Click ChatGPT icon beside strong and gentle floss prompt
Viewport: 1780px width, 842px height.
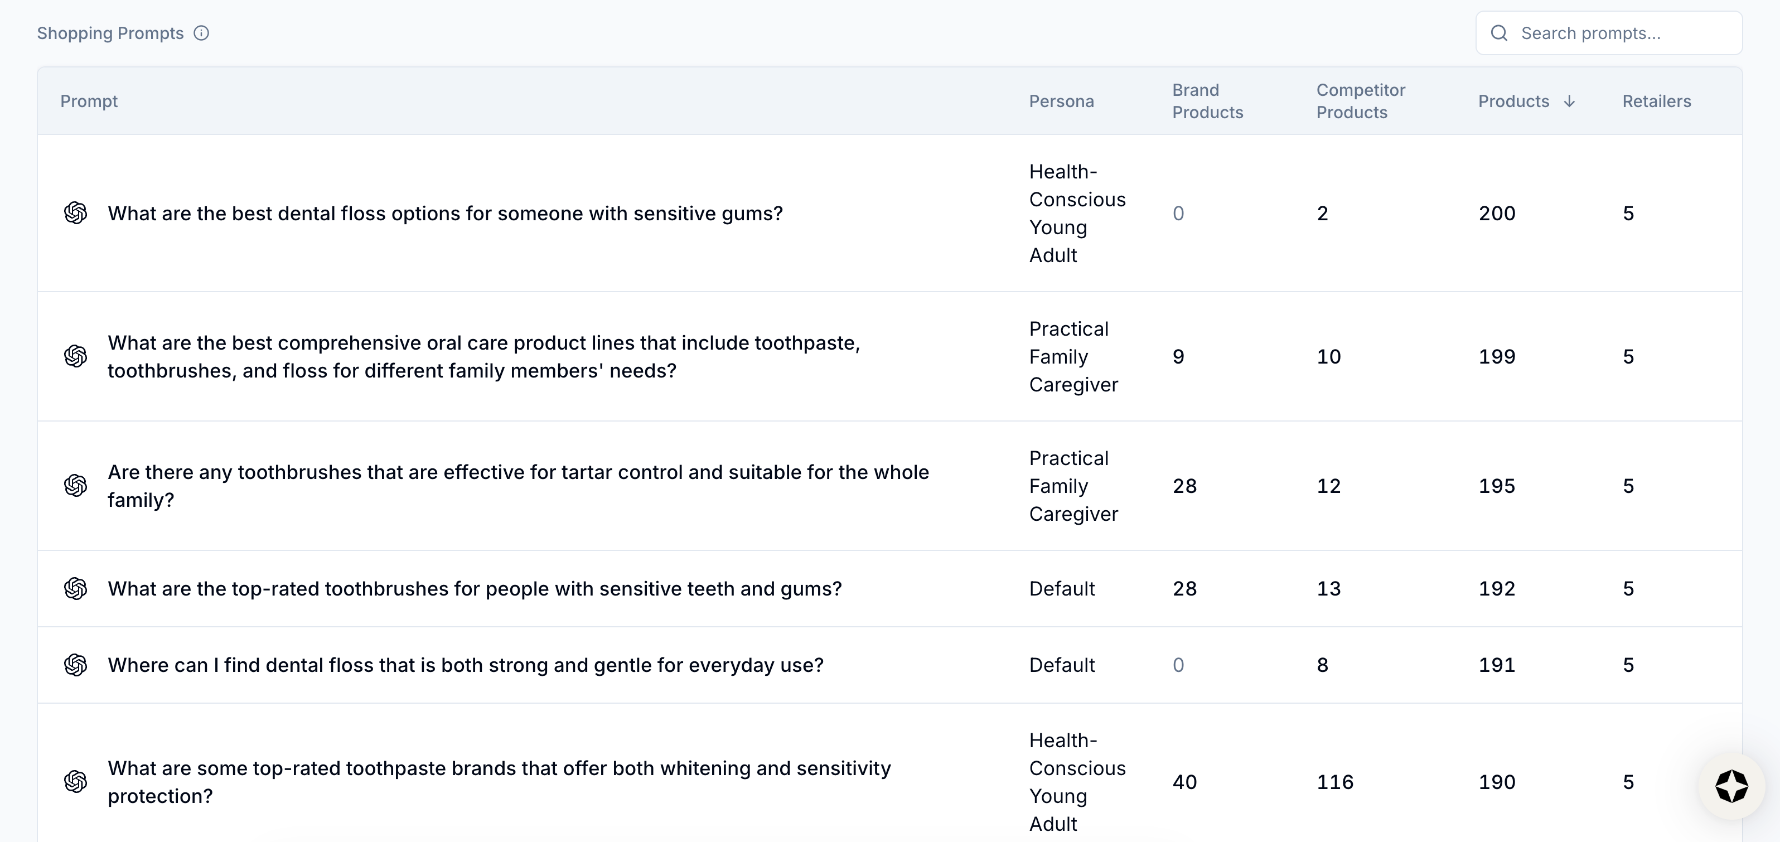point(76,665)
